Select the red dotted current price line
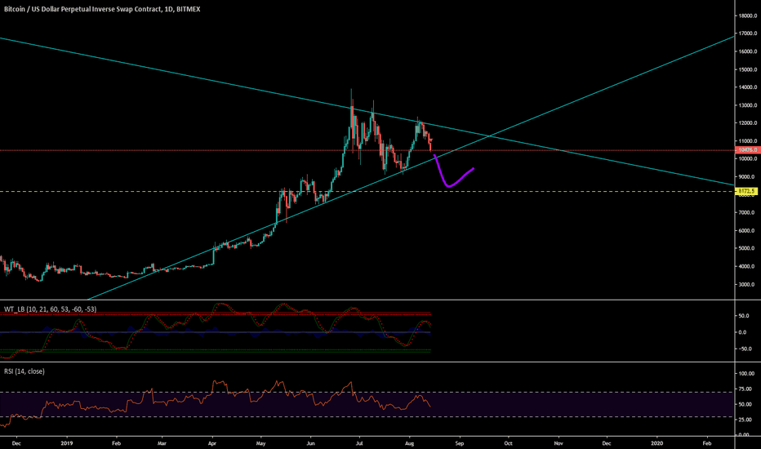This screenshot has height=449, width=761. tap(367, 150)
